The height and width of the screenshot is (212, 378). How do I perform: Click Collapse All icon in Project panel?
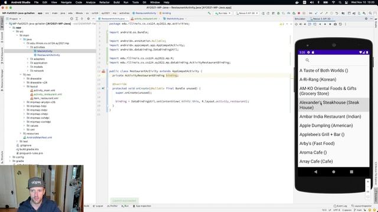(82, 19)
